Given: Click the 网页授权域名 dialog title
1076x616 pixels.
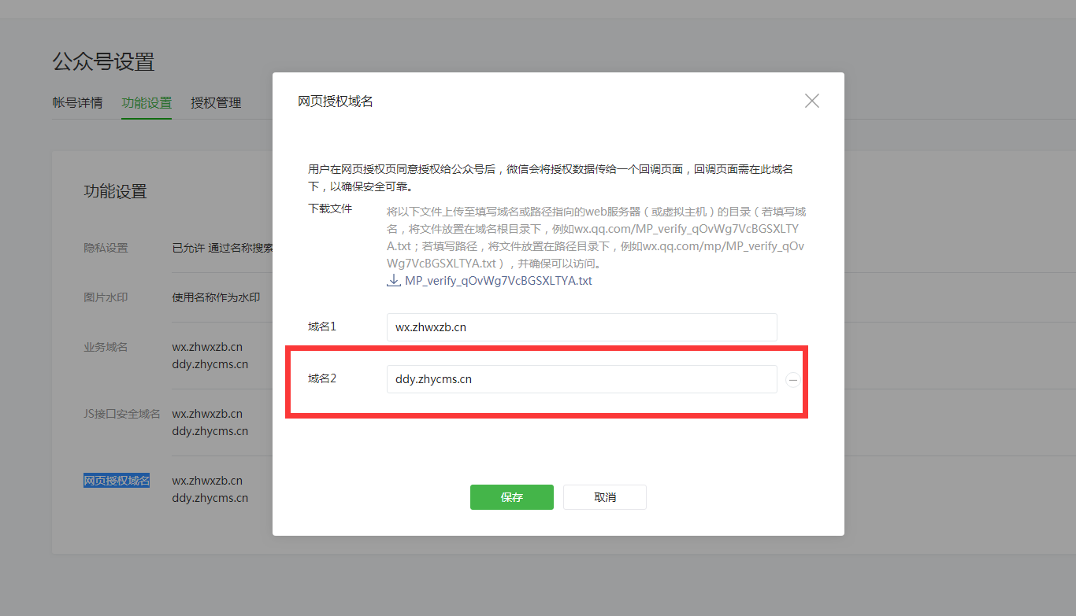Looking at the screenshot, I should 336,101.
